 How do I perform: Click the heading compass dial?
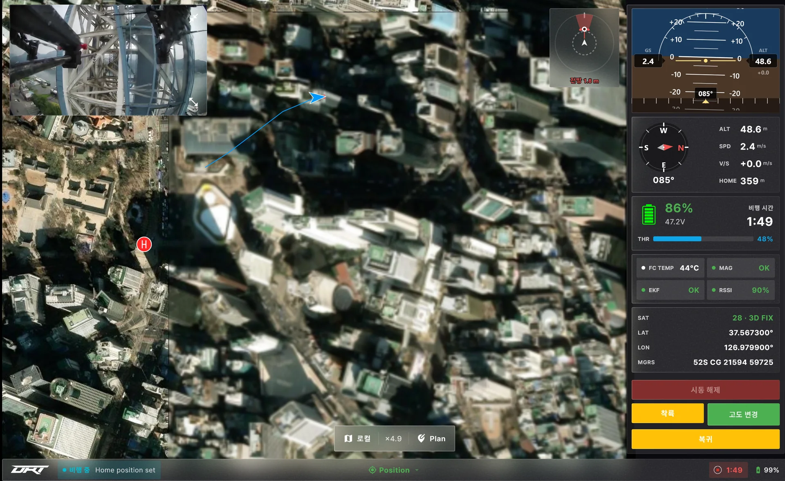pyautogui.click(x=663, y=147)
